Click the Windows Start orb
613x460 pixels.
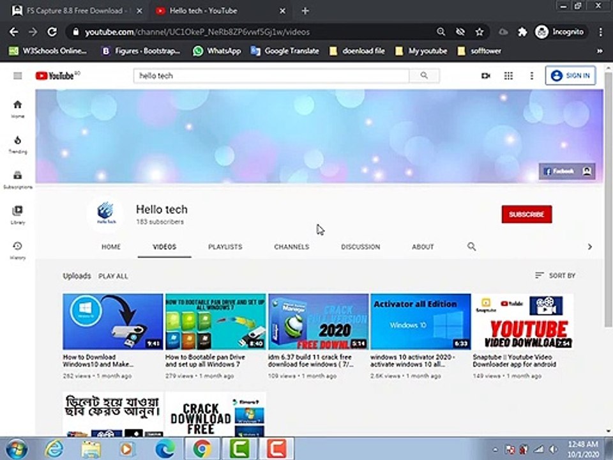[x=17, y=448]
